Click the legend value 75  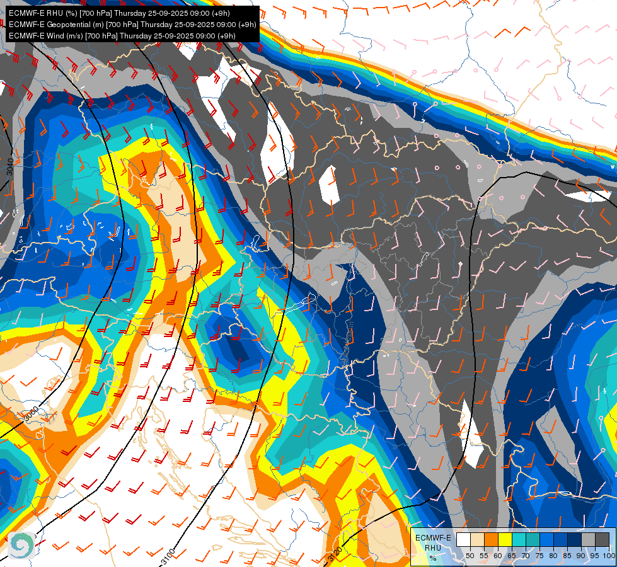[539, 556]
